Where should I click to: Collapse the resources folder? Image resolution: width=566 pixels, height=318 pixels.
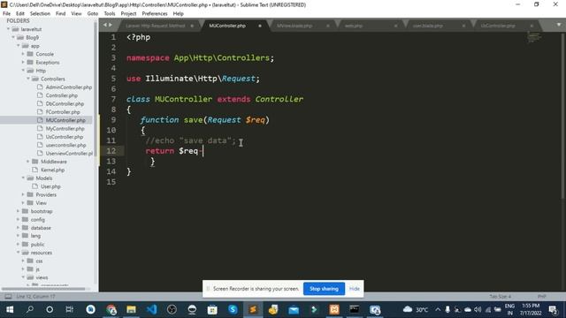[x=18, y=253]
